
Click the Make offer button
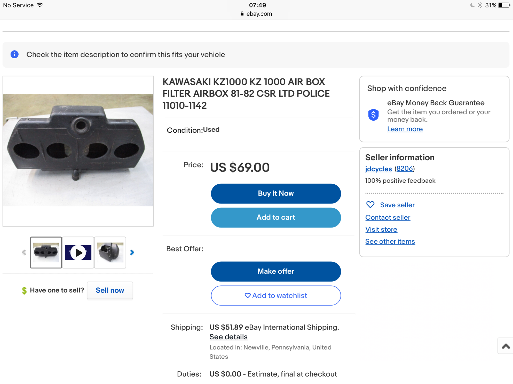[x=276, y=271]
